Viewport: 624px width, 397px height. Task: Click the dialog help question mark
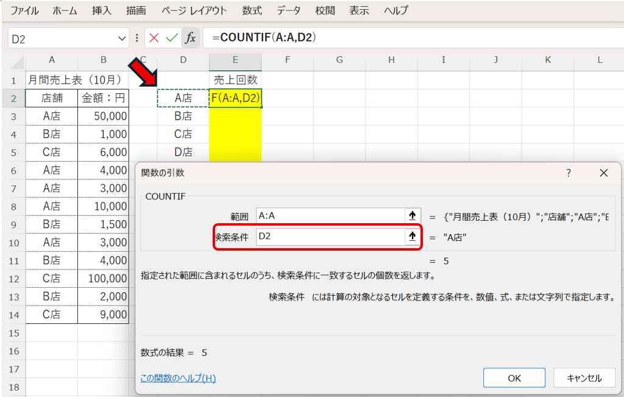569,173
